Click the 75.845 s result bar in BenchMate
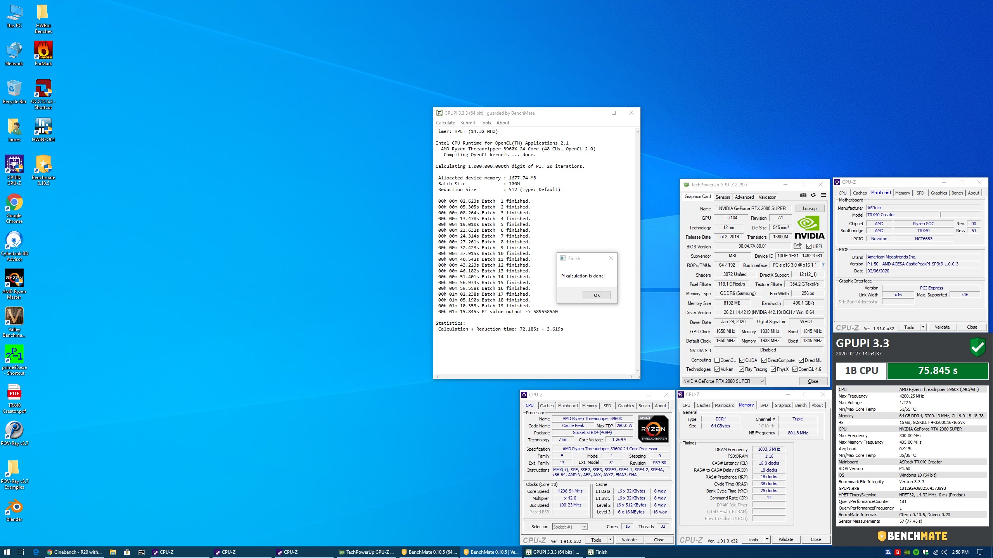Image resolution: width=993 pixels, height=558 pixels. pos(938,371)
